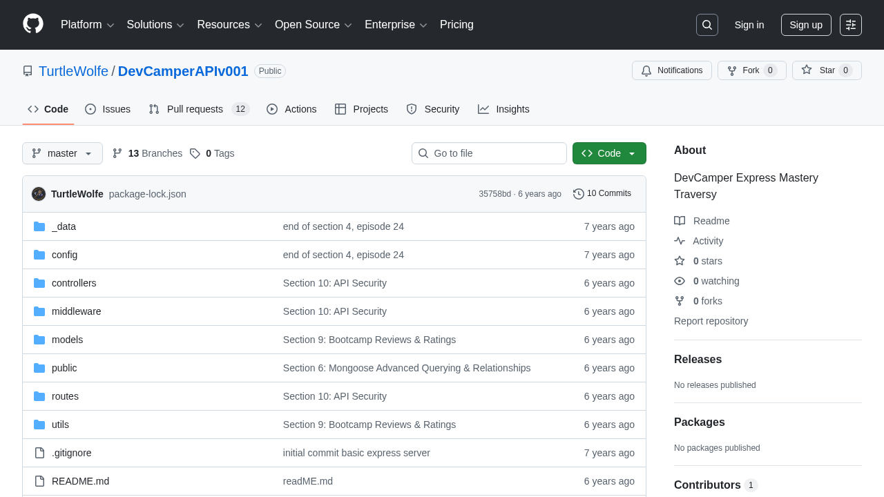Image resolution: width=884 pixels, height=497 pixels.
Task: Click the Readme book icon in About
Action: coord(680,221)
